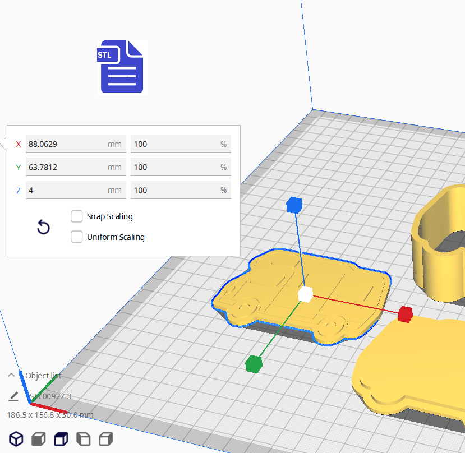
Task: Select the left side view cube icon
Action: tap(83, 438)
